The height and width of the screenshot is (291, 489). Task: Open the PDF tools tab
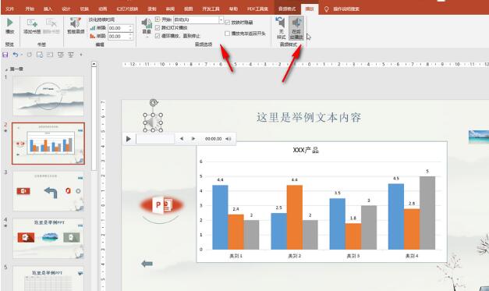257,9
